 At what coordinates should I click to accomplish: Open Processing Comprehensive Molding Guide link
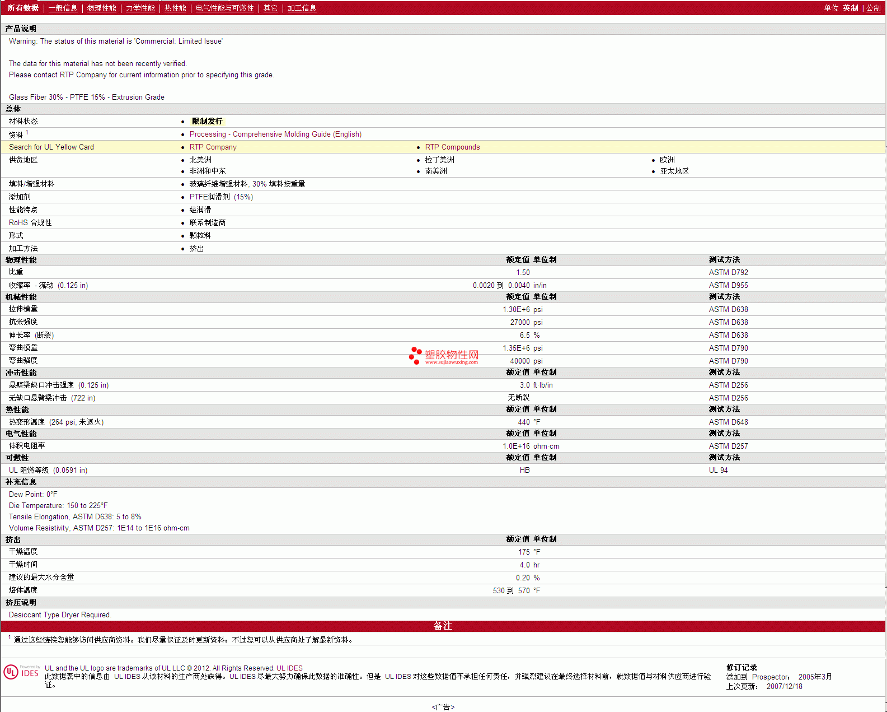pos(275,134)
